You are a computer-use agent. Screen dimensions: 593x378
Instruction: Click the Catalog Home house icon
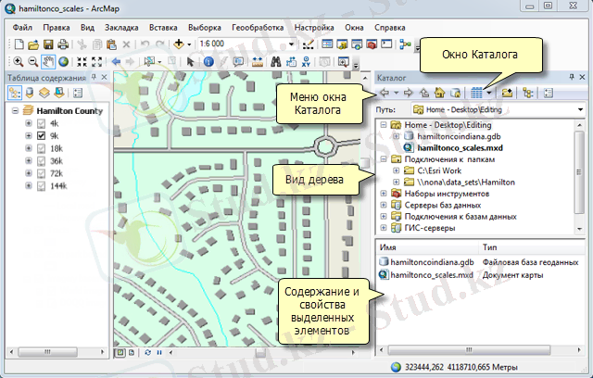[439, 93]
